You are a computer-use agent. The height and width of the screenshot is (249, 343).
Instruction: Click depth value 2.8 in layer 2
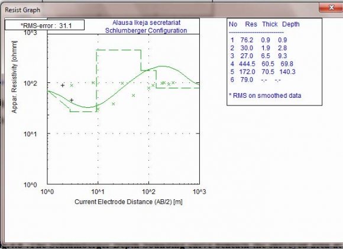pos(283,48)
